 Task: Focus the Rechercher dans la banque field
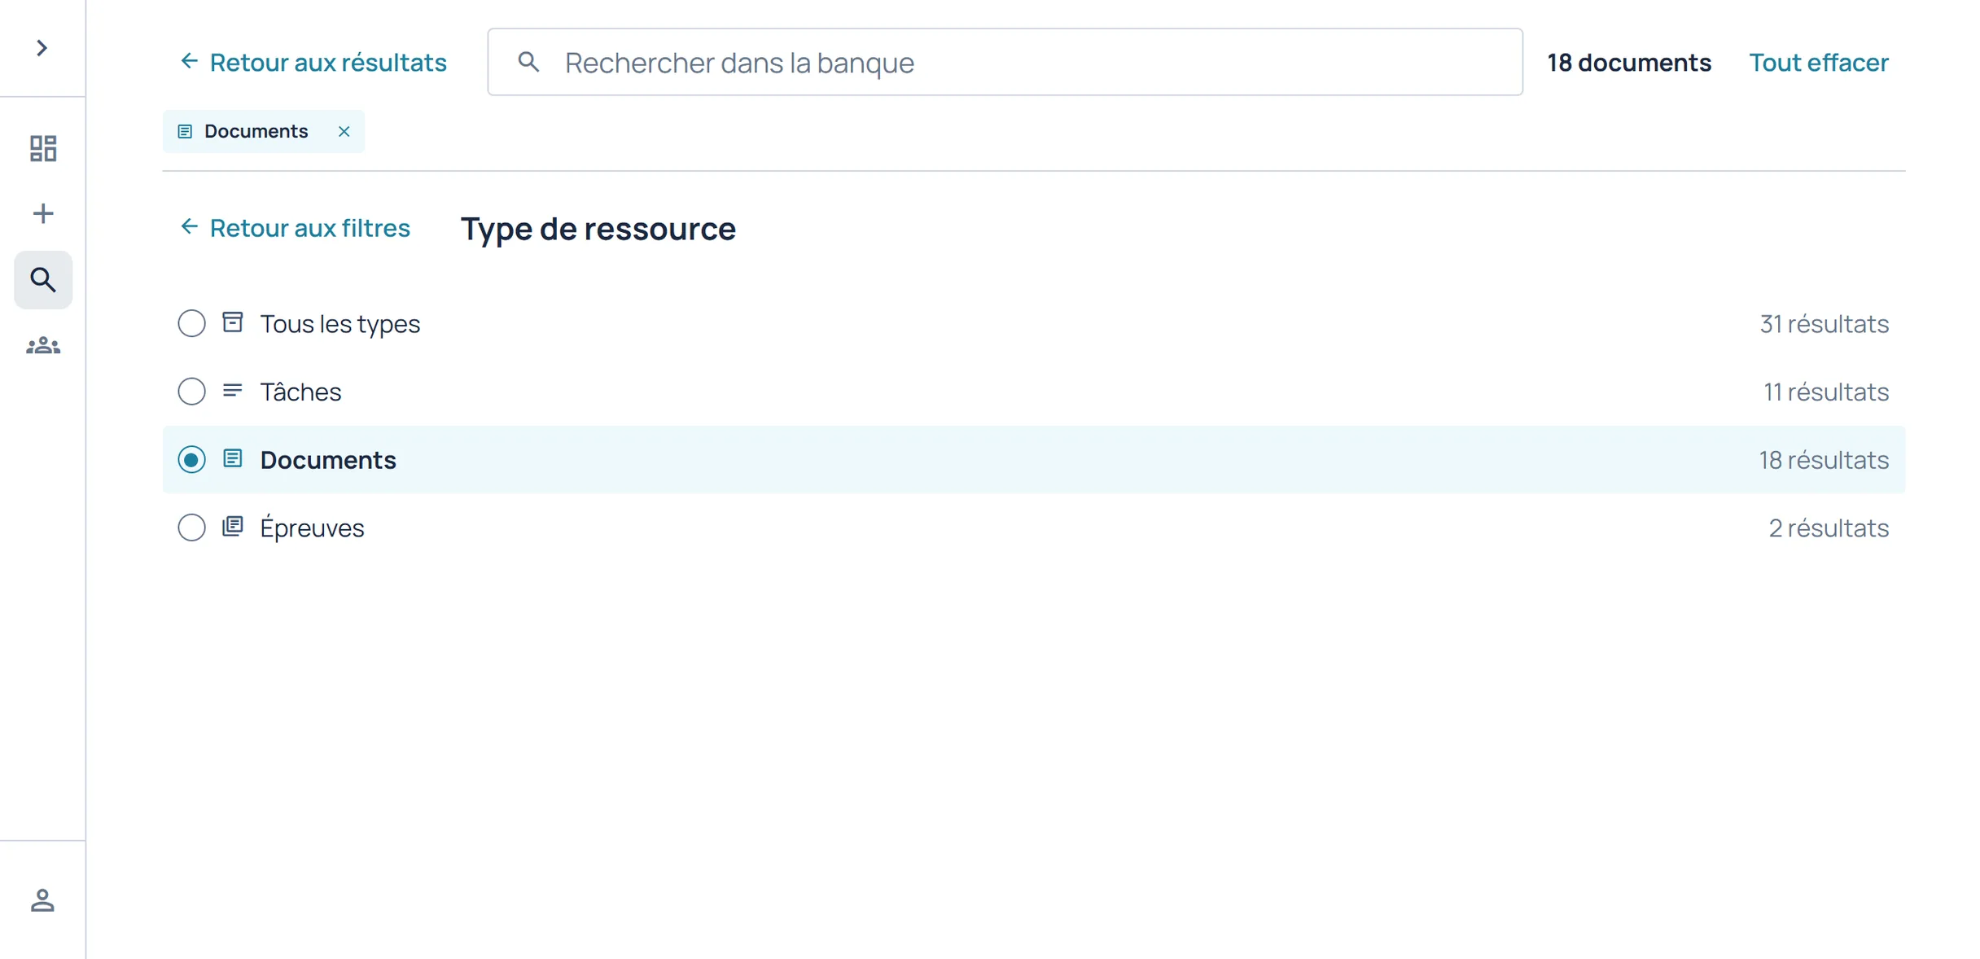(1005, 62)
